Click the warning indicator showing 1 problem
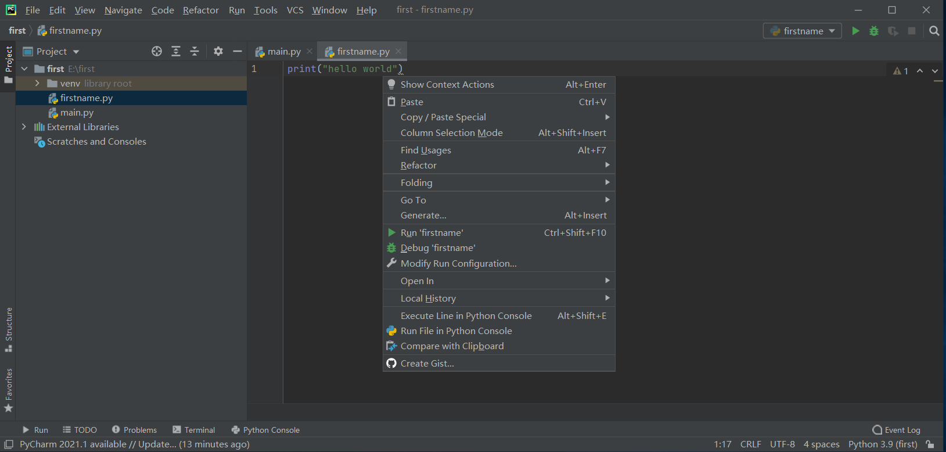This screenshot has height=452, width=946. [901, 71]
